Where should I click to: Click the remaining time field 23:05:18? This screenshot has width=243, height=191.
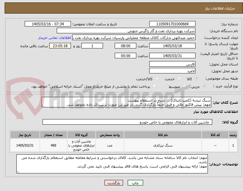pos(60,46)
